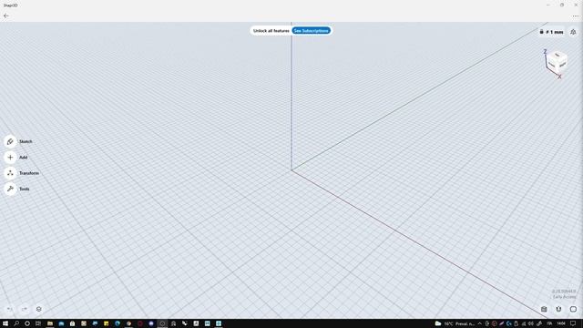
Task: Open the Sketch tool menu
Action: pos(10,142)
